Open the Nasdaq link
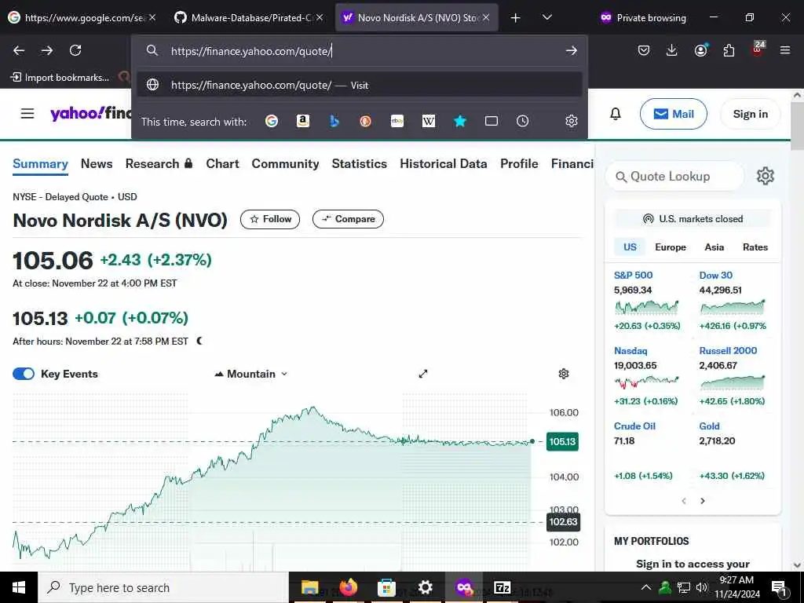Image resolution: width=804 pixels, height=603 pixels. pyautogui.click(x=630, y=351)
